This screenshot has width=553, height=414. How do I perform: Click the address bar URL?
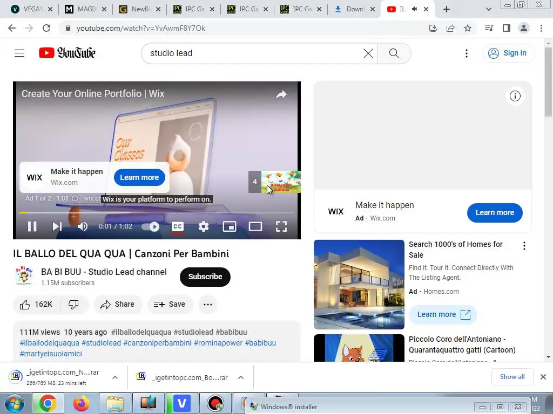141,28
